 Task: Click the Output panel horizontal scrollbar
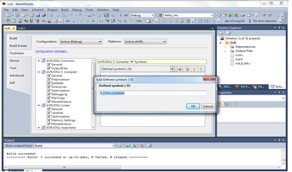point(64,168)
